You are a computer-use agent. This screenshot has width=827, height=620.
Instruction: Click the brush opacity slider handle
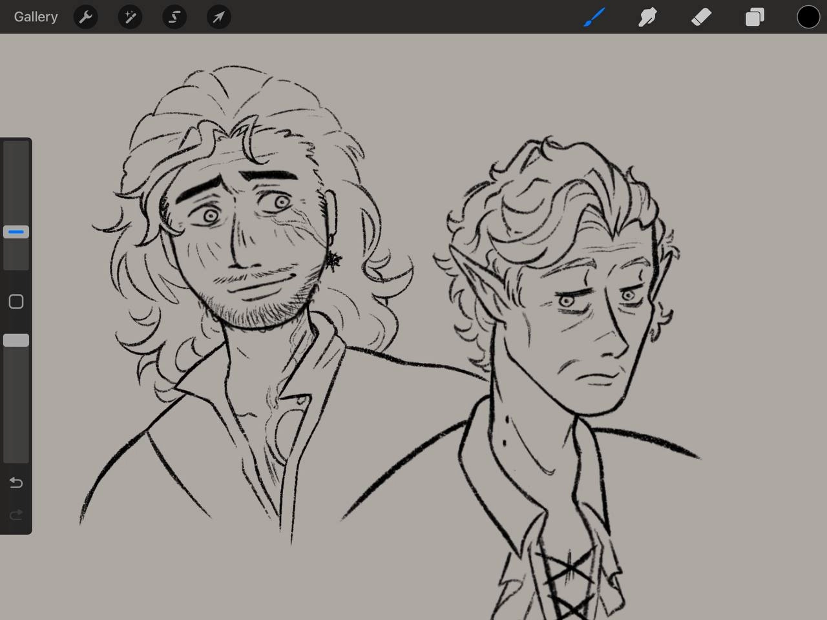coord(16,340)
